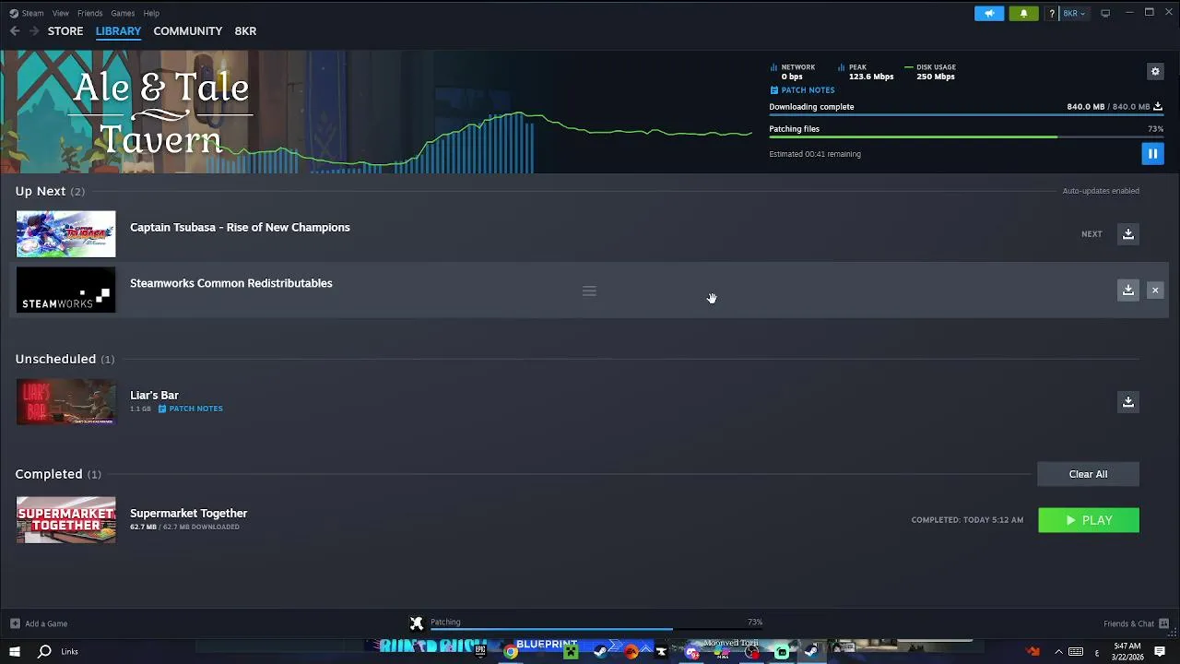This screenshot has height=664, width=1180.
Task: Click the bottom bar Patching status
Action: (445, 622)
